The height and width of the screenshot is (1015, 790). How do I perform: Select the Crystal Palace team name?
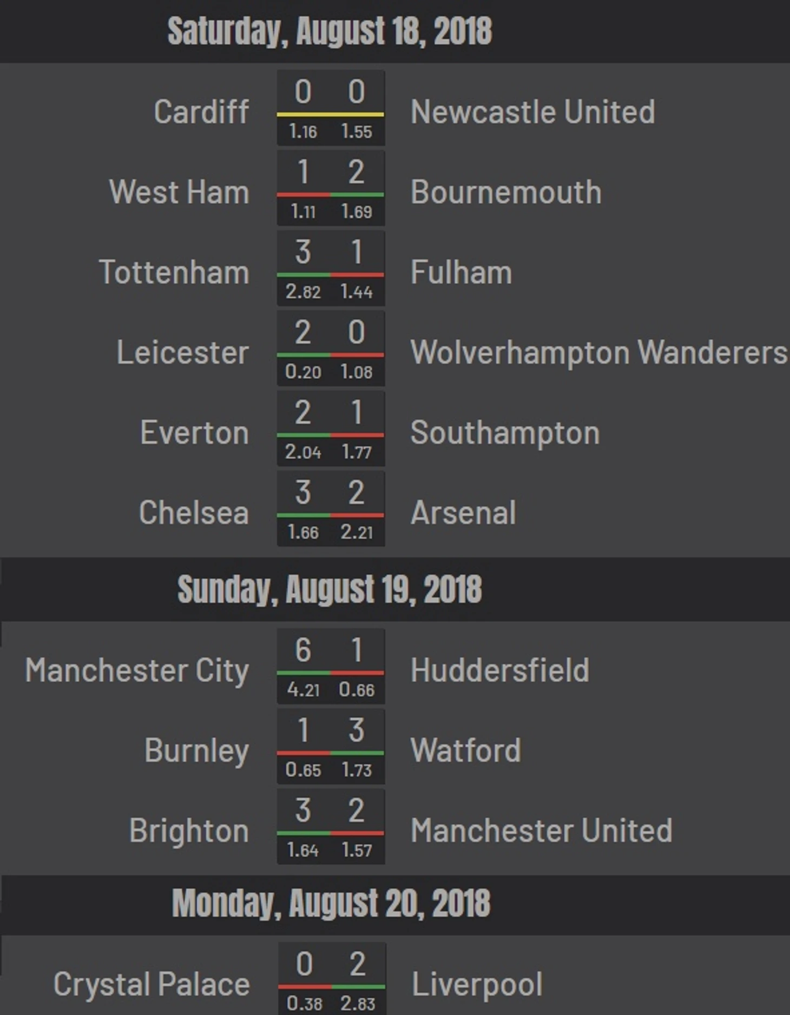152,984
